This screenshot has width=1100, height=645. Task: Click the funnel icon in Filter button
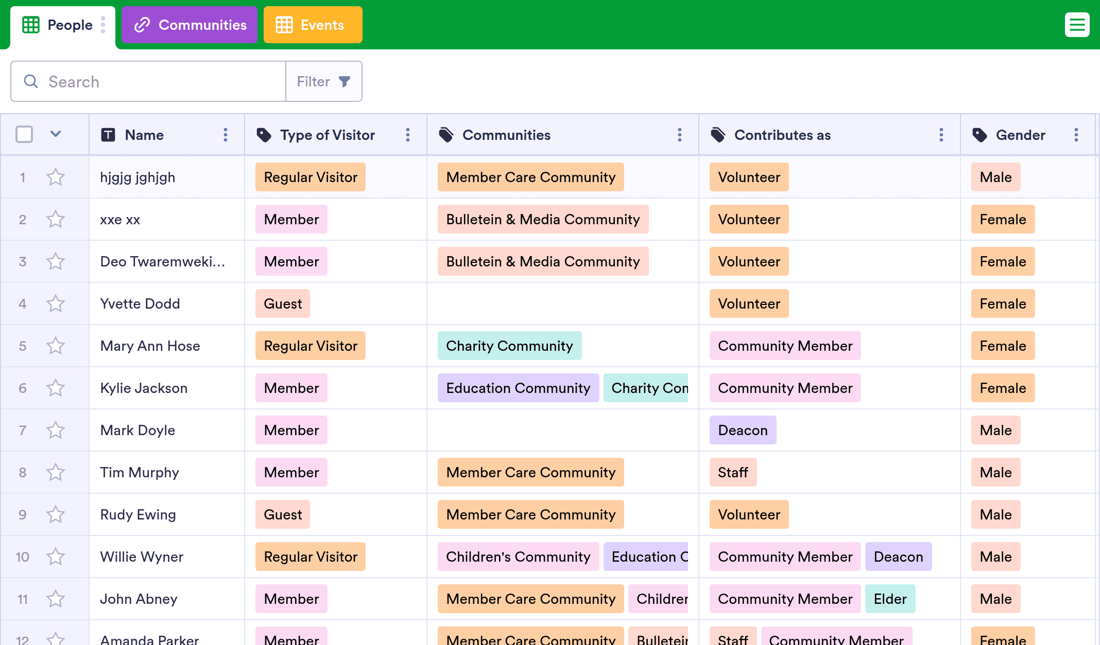coord(345,81)
